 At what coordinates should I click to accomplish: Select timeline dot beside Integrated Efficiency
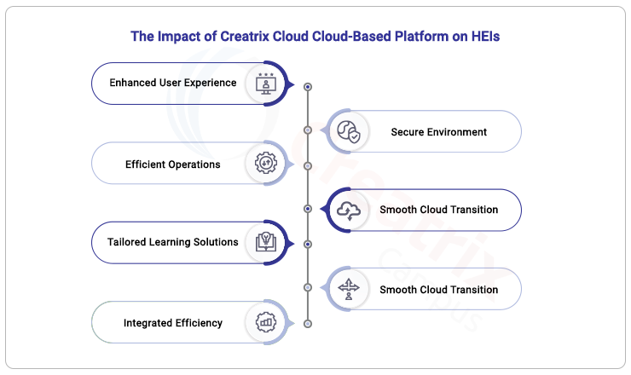[308, 324]
